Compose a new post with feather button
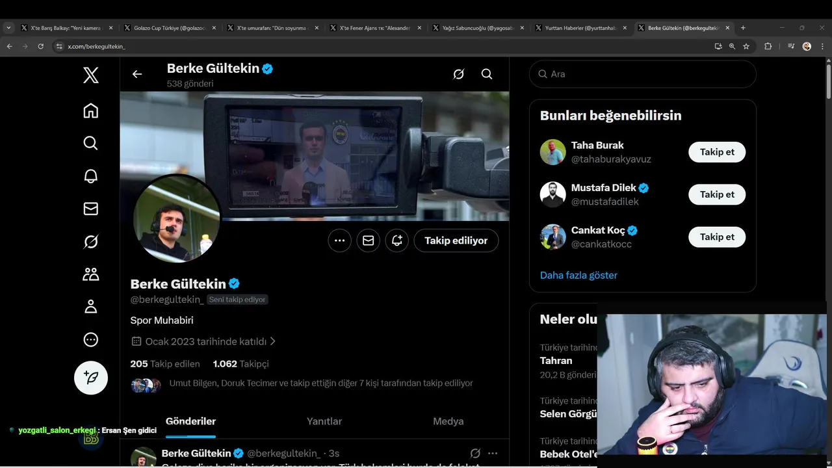The image size is (832, 468). pyautogui.click(x=91, y=378)
